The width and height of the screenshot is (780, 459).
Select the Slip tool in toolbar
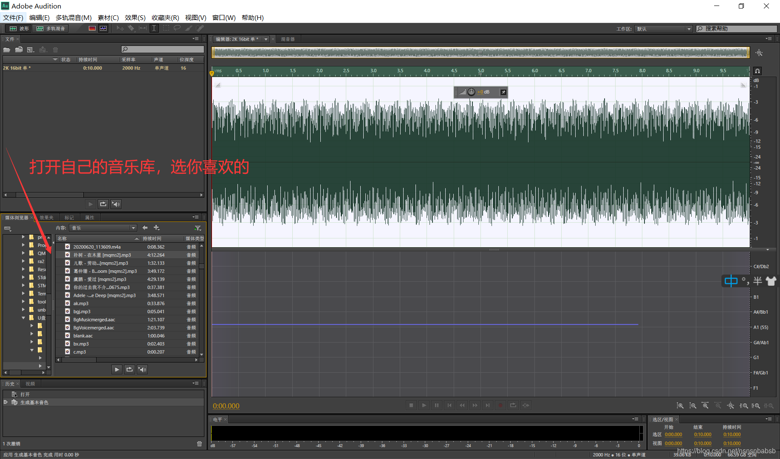pyautogui.click(x=143, y=28)
